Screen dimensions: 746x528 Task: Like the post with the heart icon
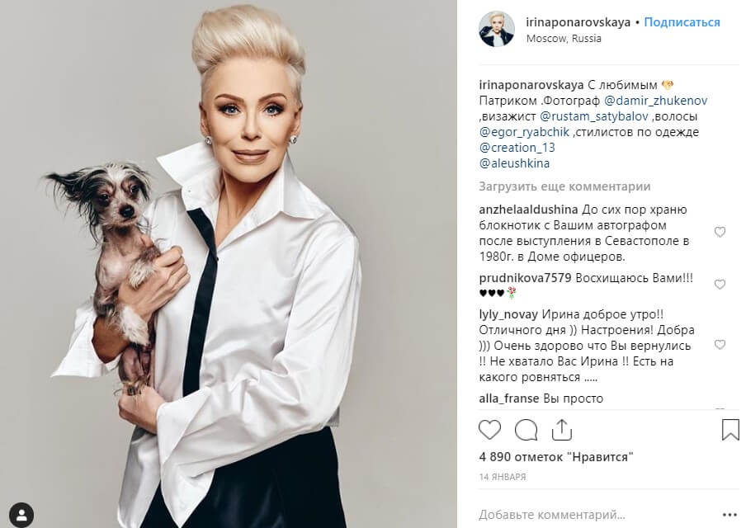coord(489,430)
